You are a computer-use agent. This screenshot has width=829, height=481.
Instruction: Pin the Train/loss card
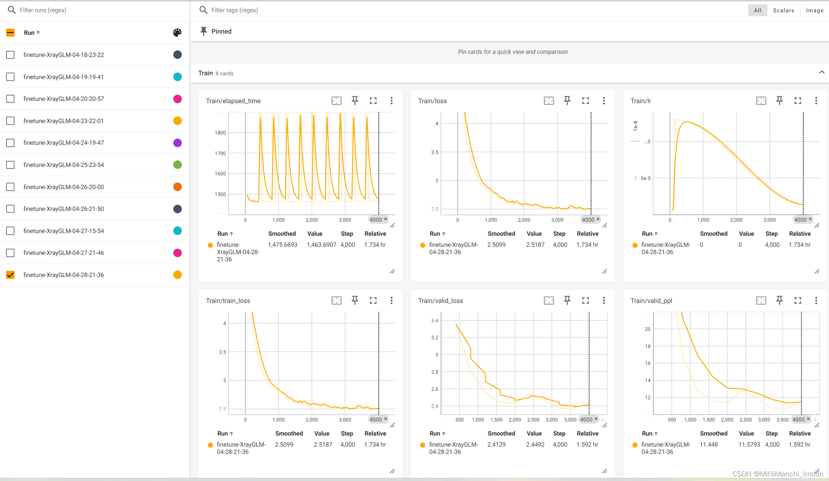[x=567, y=100]
